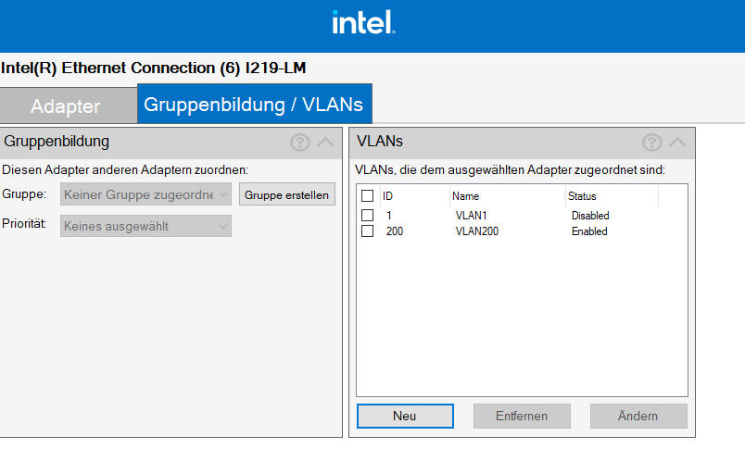Open help for the Gruppenbildung panel
The width and height of the screenshot is (745, 461).
click(x=300, y=143)
